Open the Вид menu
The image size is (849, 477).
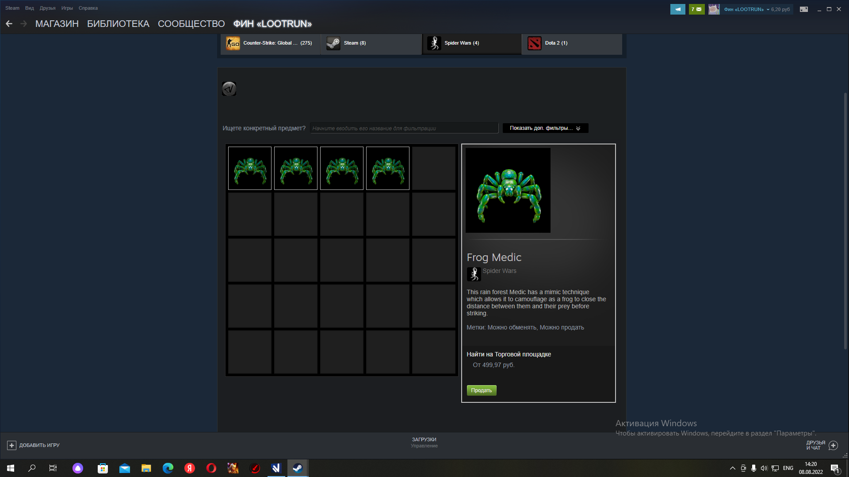tap(30, 8)
